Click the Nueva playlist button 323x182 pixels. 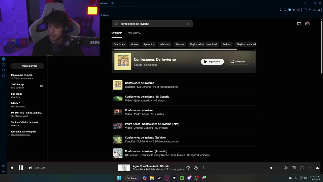pos(27,66)
